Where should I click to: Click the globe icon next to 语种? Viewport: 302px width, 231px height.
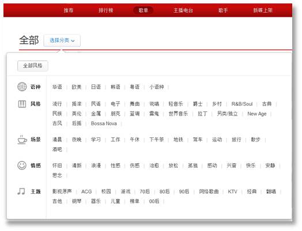click(22, 87)
